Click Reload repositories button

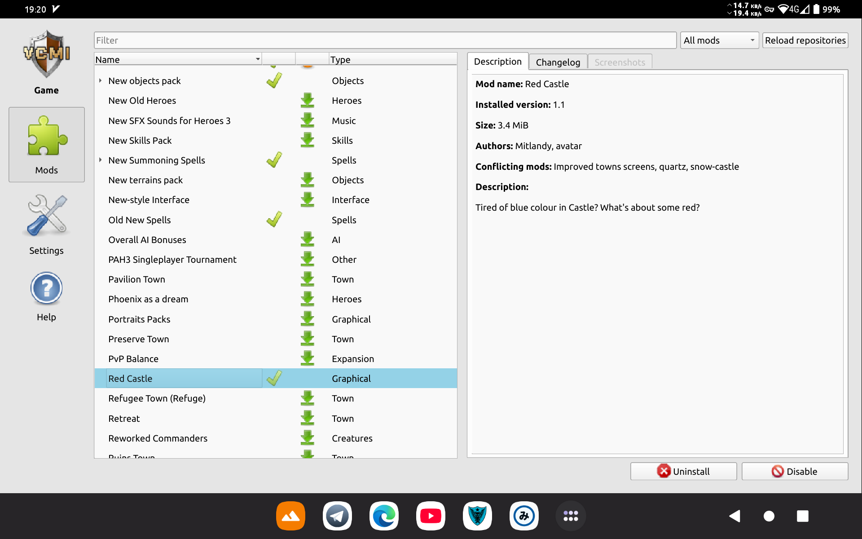tap(805, 40)
